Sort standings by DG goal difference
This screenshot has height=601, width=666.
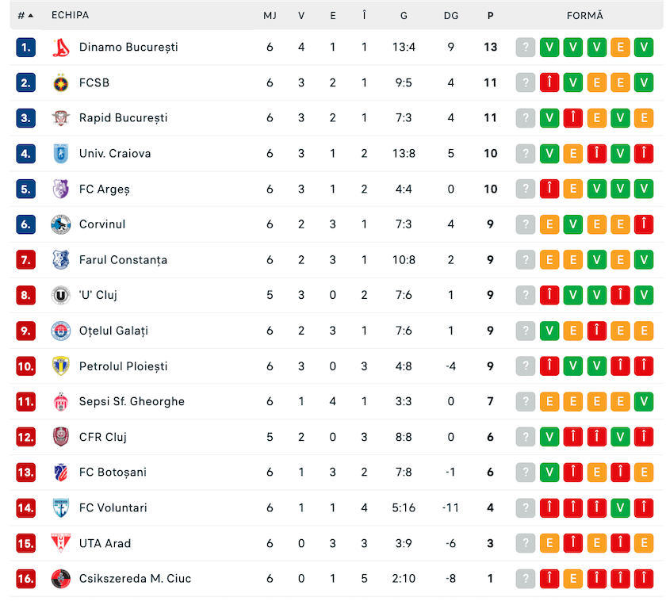point(451,16)
